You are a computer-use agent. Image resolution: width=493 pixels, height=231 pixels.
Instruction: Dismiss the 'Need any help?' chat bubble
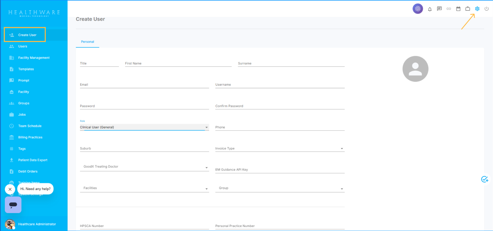click(10, 189)
